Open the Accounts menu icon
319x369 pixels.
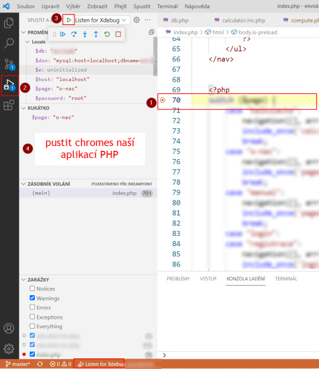pyautogui.click(x=9, y=328)
